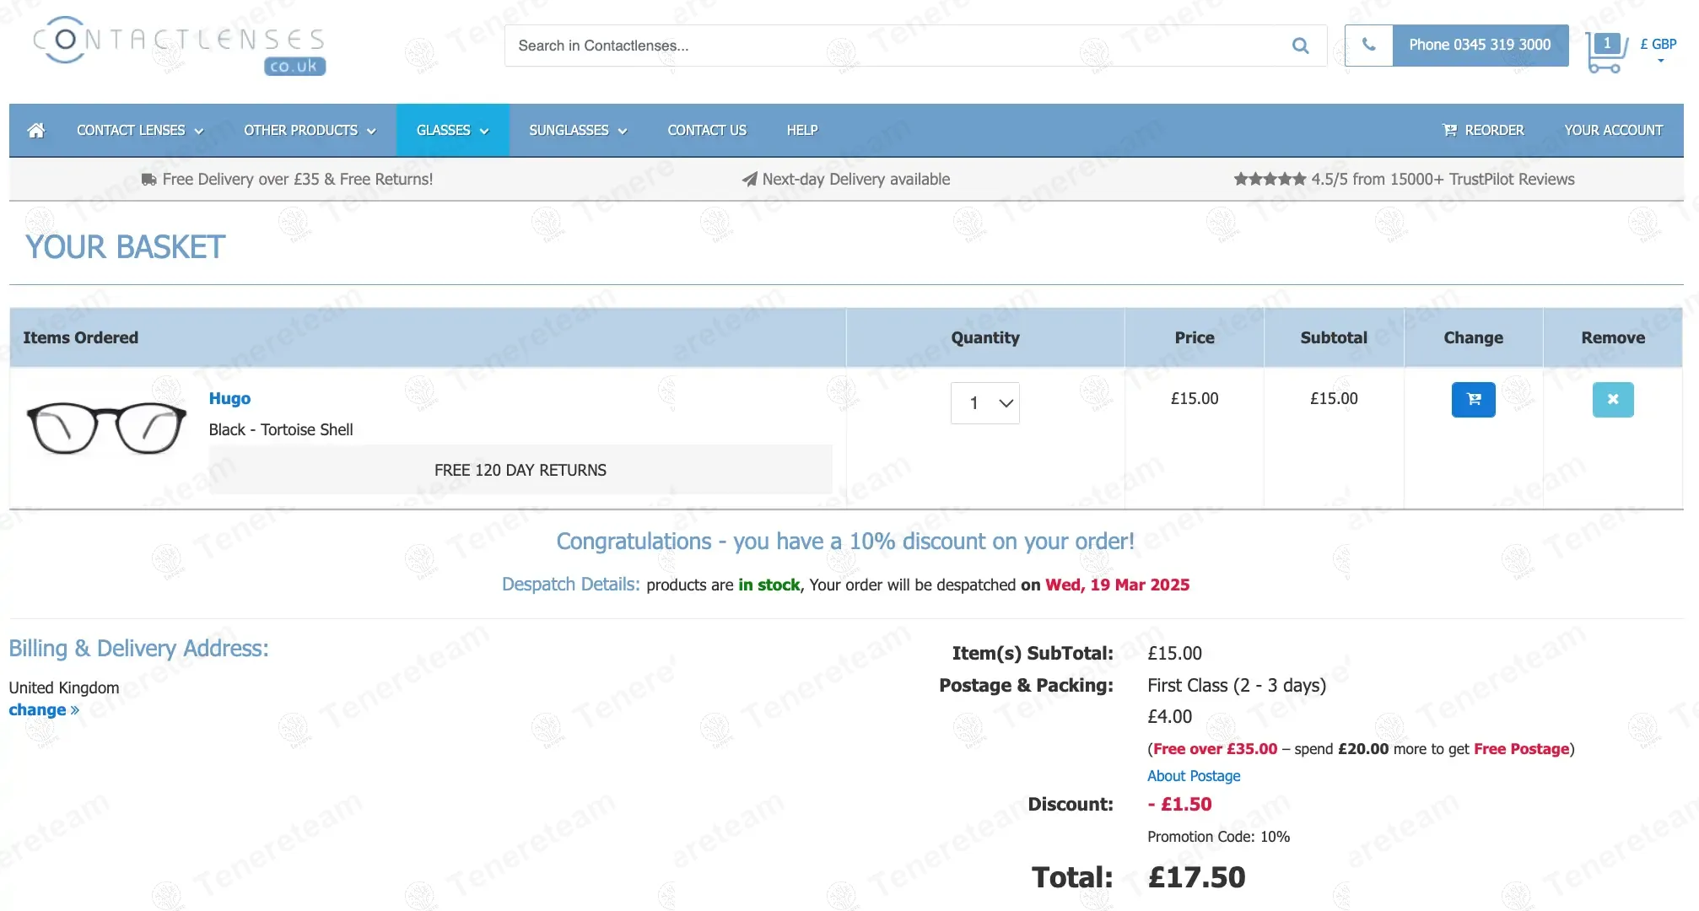Click the Total £17.50 amount

coord(1196,877)
